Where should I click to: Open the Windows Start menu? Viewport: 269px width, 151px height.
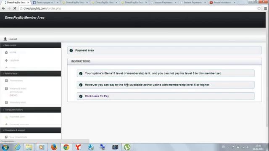[5, 147]
